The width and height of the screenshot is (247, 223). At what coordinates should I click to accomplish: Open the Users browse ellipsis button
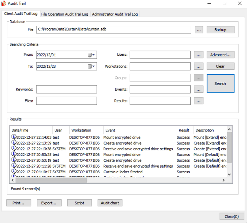click(199, 55)
